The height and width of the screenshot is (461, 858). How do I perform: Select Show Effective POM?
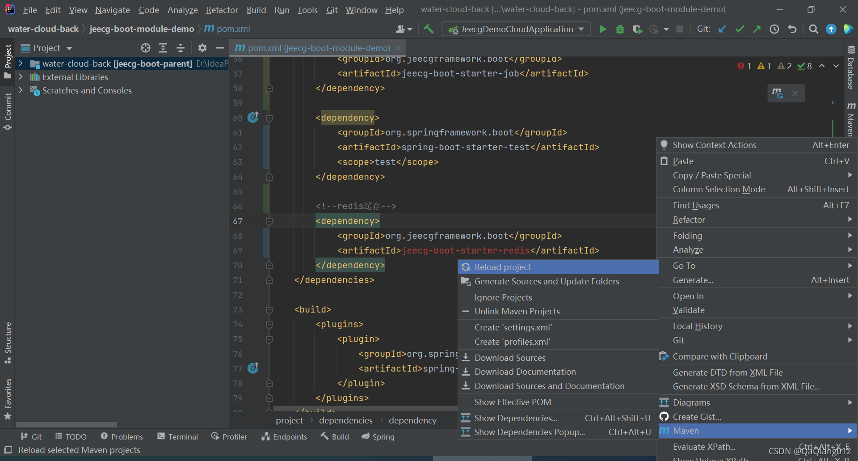(x=558, y=402)
